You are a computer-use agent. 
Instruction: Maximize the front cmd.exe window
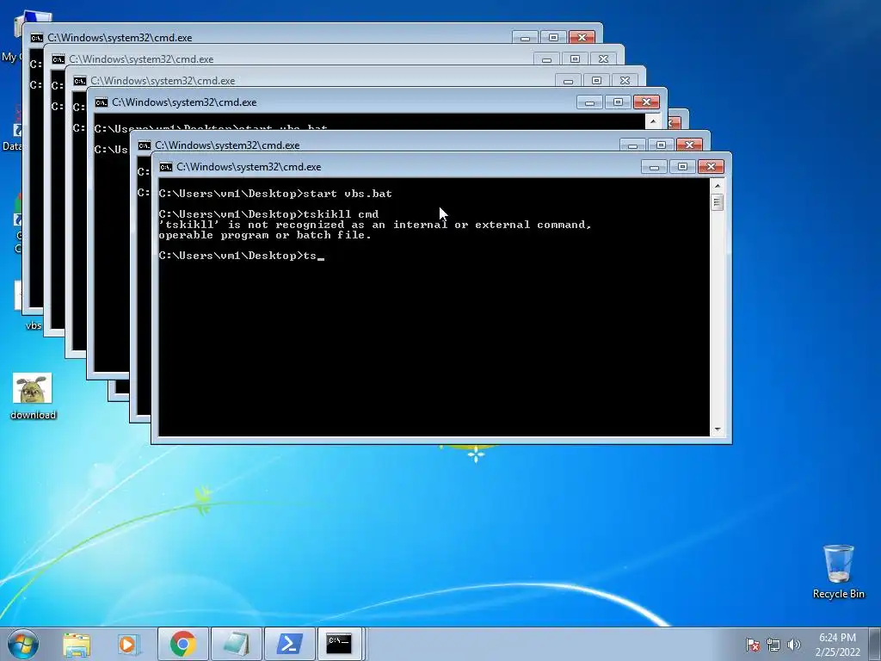[x=682, y=167]
